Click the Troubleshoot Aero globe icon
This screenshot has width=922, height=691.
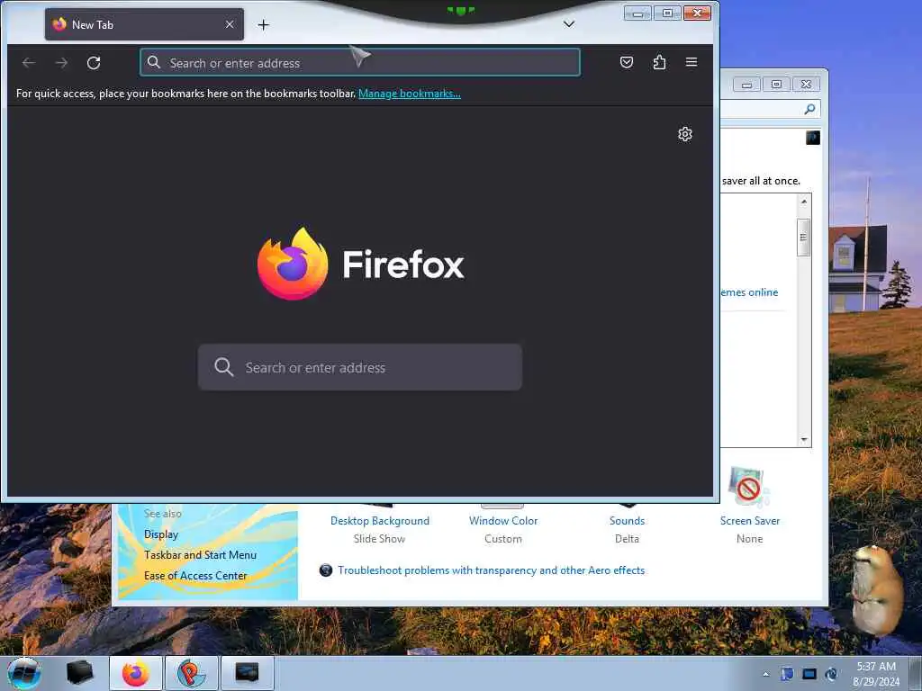click(326, 570)
